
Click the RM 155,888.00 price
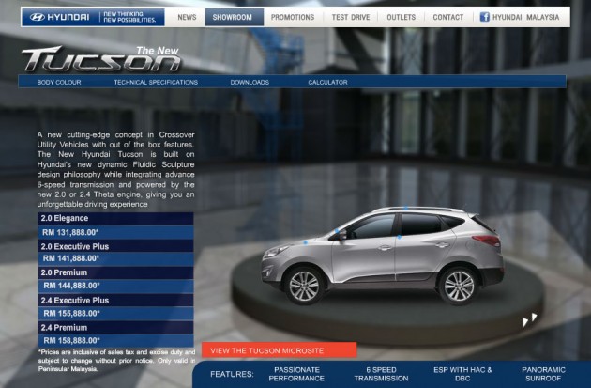click(x=115, y=314)
